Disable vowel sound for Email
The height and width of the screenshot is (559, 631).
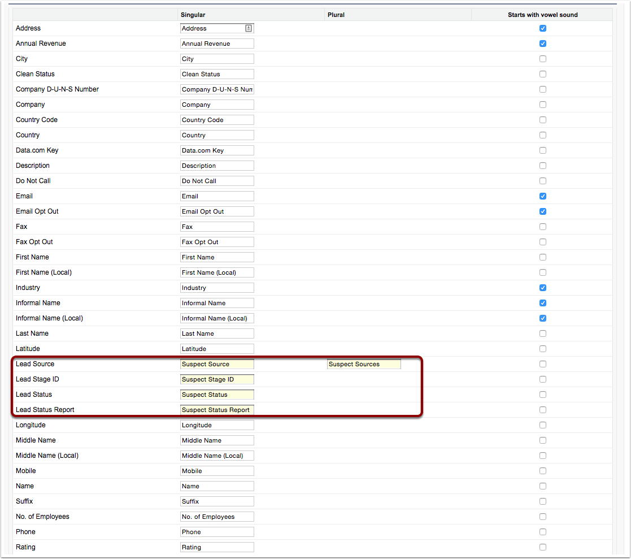coord(543,196)
